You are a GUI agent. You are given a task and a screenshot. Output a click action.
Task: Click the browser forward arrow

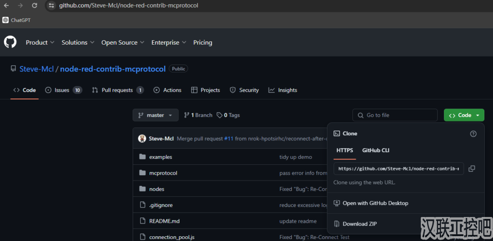[x=20, y=5]
